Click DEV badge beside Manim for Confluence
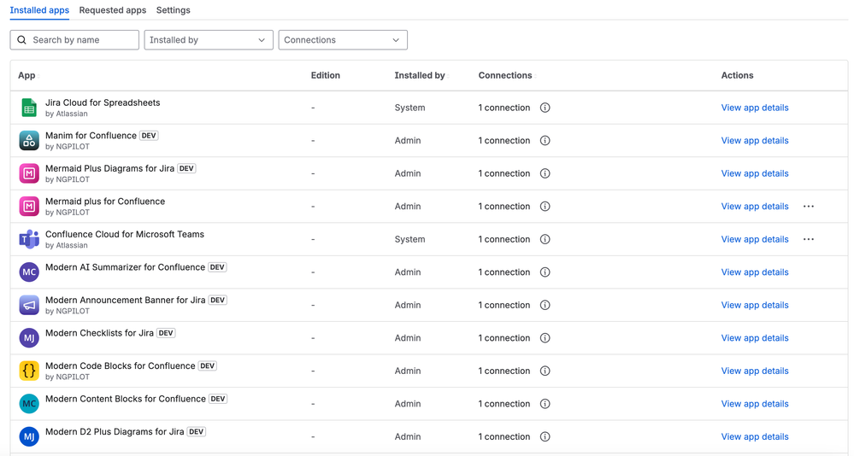854x456 pixels. click(149, 136)
